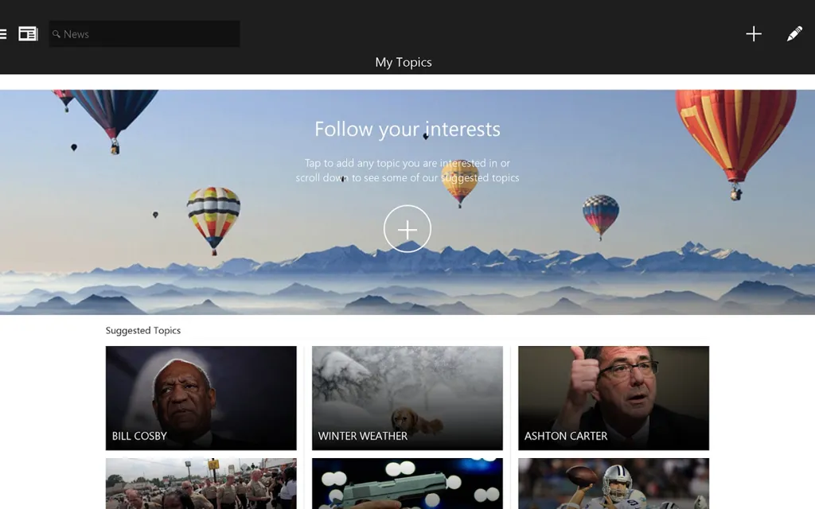Click the magnifier icon in search box
This screenshot has height=509, width=815.
[57, 34]
